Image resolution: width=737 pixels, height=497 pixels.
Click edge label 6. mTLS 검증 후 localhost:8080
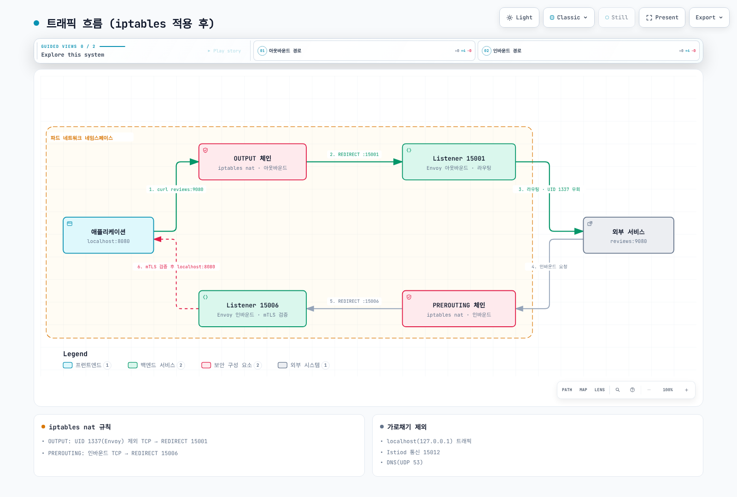click(176, 267)
